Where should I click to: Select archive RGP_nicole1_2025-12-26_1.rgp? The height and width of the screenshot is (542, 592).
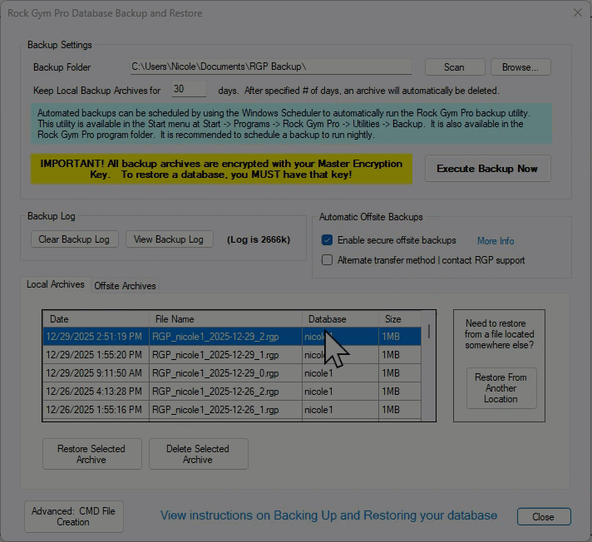coord(215,410)
